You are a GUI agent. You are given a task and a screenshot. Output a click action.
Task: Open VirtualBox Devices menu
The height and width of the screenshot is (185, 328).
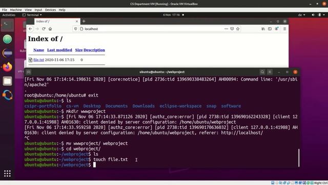pyautogui.click(x=50, y=10)
